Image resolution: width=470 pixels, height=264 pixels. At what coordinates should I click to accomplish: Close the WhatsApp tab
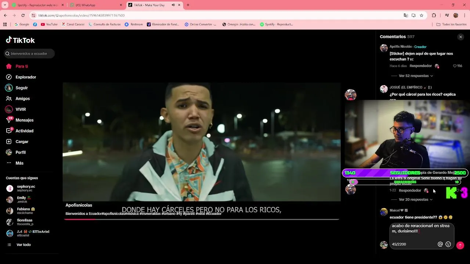tap(121, 5)
